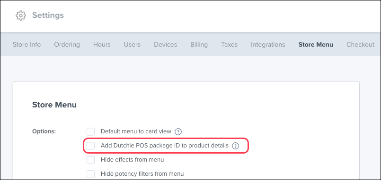The width and height of the screenshot is (381, 180).
Task: Click the 'Default menu to card view' label text
Action: (136, 131)
